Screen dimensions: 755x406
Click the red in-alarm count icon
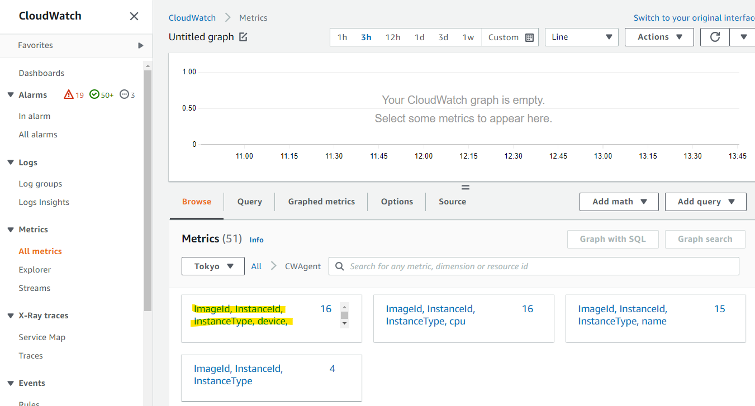pos(69,95)
